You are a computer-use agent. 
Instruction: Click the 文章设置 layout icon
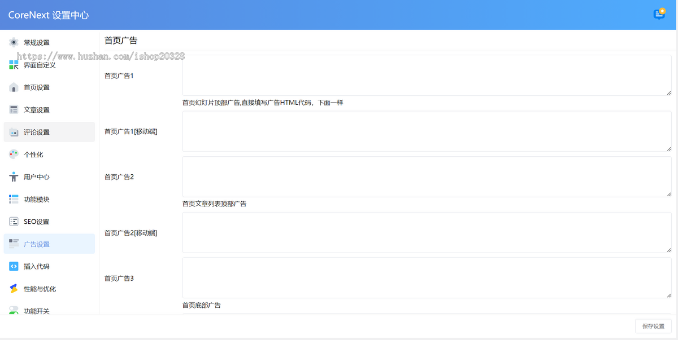tap(14, 109)
